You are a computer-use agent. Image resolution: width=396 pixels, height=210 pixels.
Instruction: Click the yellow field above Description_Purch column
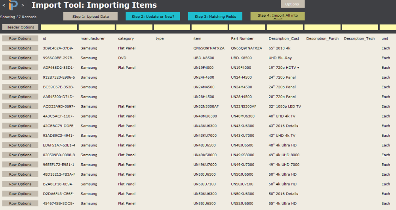322,27
